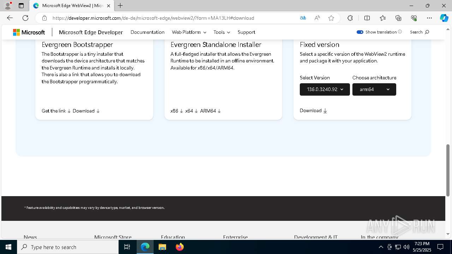
Task: Open a new browser tab
Action: click(120, 6)
